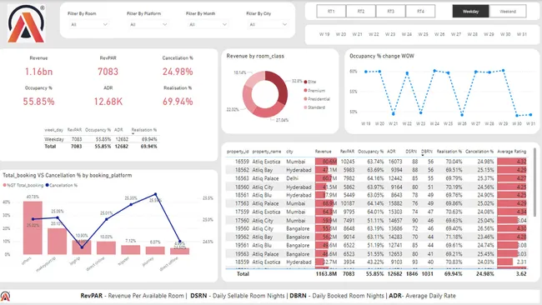542x305 pixels.
Task: Click the Elite legend color marker
Action: (x=305, y=82)
